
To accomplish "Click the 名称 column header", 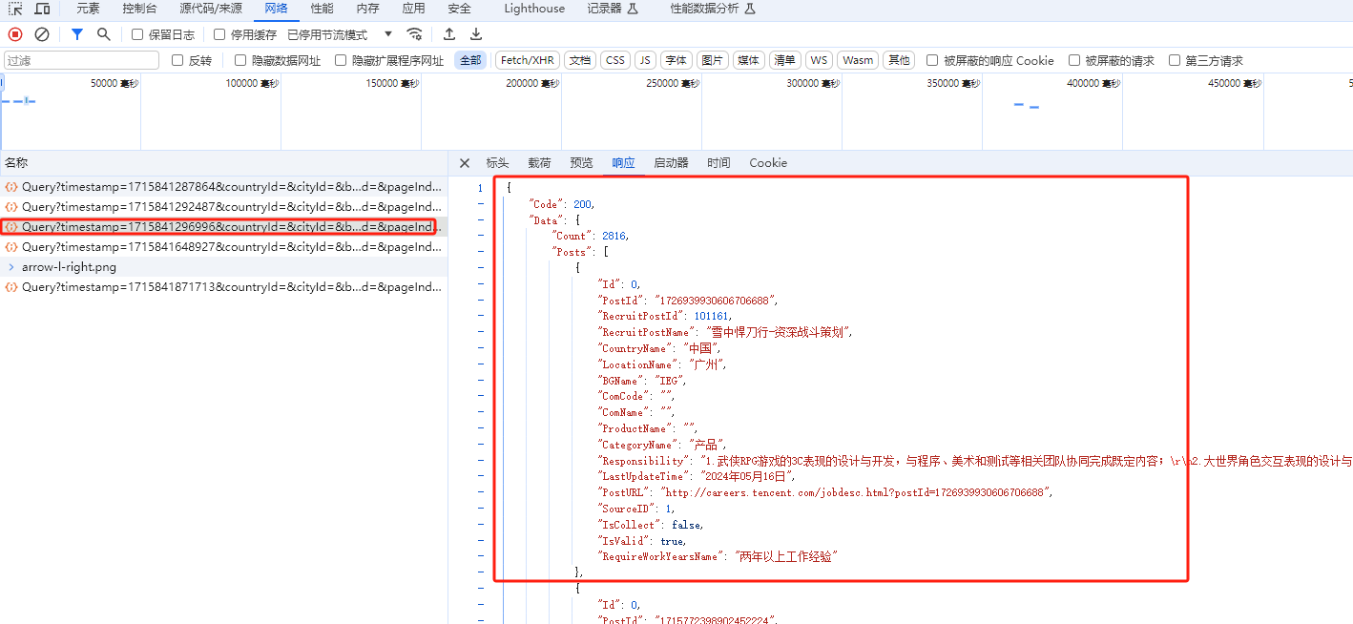I will (223, 163).
